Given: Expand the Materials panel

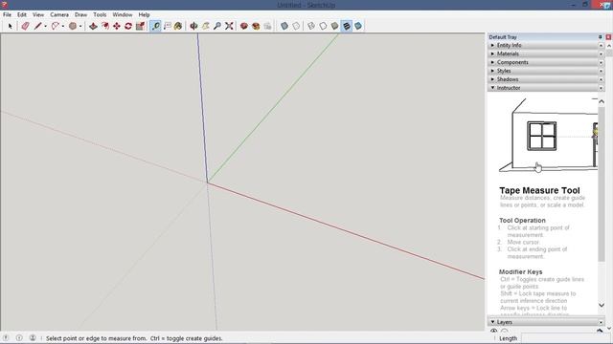Looking at the screenshot, I should tap(492, 54).
